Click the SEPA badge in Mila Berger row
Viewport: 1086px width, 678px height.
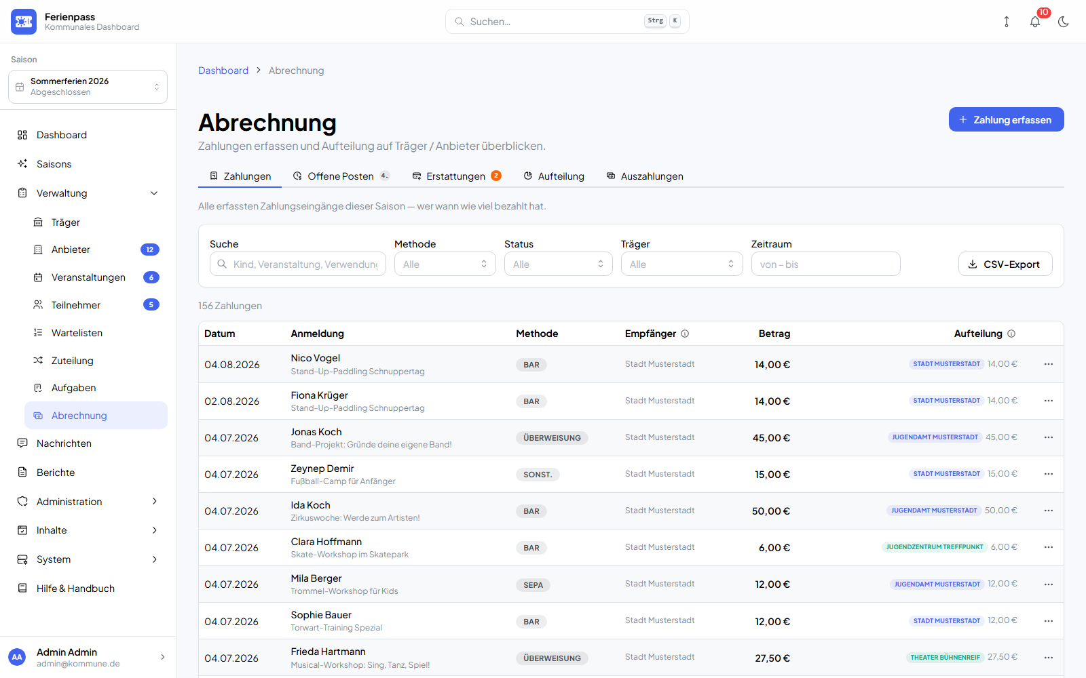pos(533,585)
